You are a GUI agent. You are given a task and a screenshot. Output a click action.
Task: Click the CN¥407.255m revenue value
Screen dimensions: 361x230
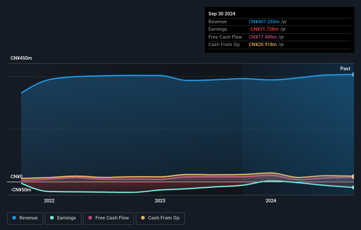264,22
